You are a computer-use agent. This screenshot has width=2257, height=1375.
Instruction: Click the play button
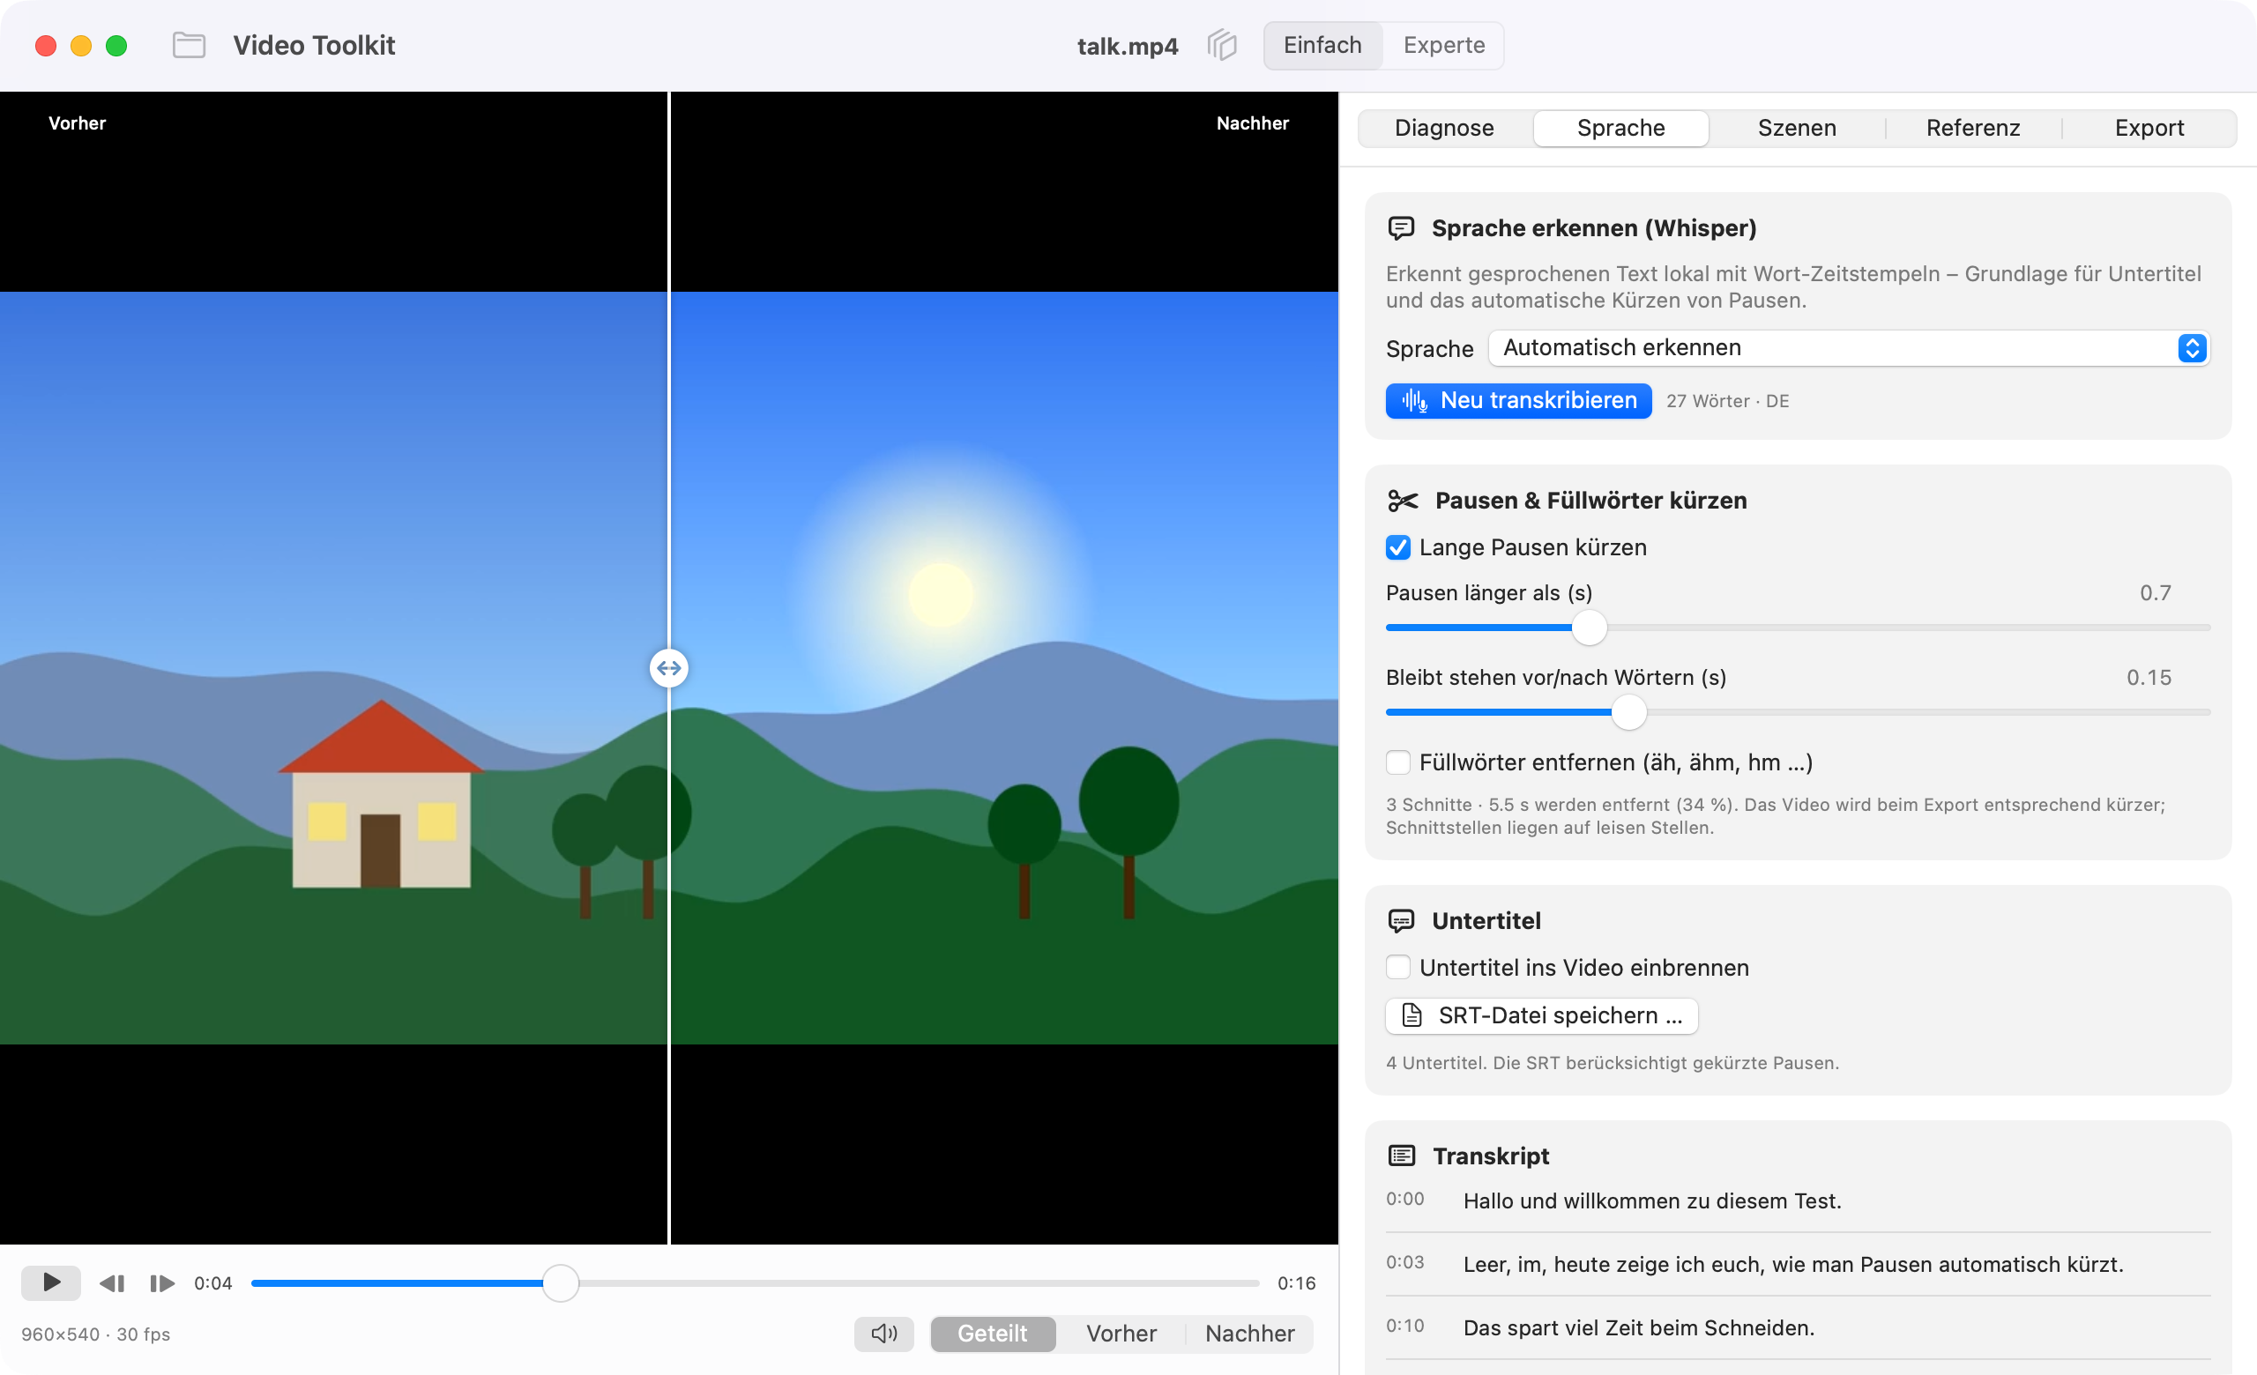[x=51, y=1282]
